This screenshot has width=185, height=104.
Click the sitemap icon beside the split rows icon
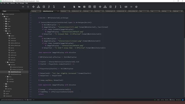(x=105, y=7)
